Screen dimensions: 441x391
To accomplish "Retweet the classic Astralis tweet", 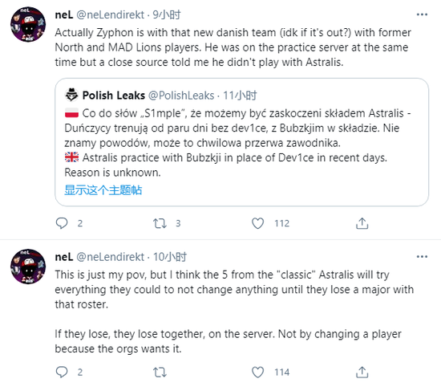I will pyautogui.click(x=160, y=373).
